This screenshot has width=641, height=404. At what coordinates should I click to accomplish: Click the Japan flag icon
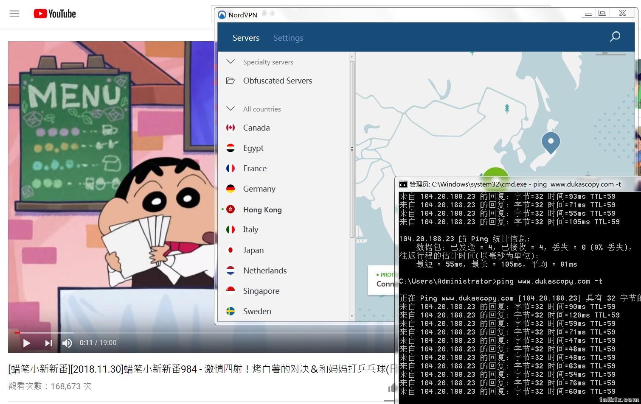231,250
